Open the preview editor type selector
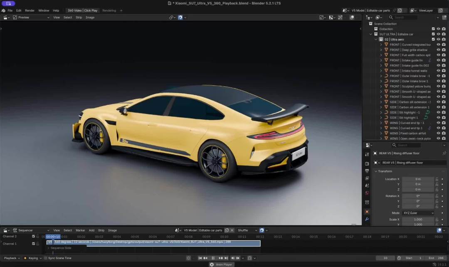Image resolution: width=449 pixels, height=267 pixels. click(x=6, y=17)
